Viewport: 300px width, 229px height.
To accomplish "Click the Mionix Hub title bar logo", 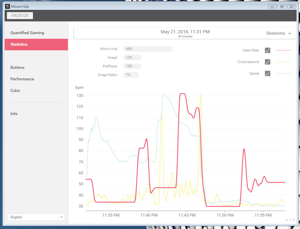I will pyautogui.click(x=7, y=6).
